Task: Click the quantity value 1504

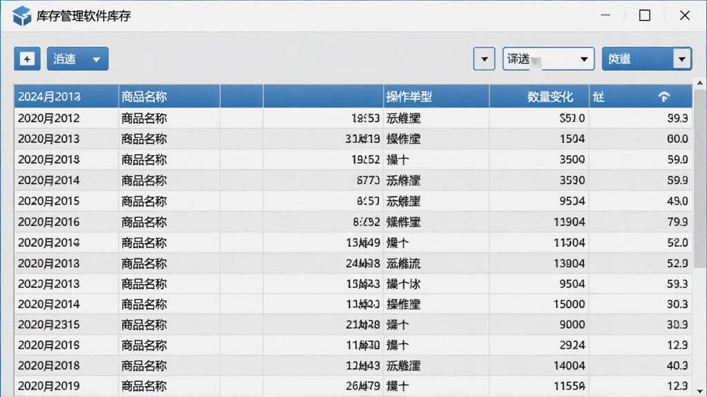Action: tap(572, 139)
